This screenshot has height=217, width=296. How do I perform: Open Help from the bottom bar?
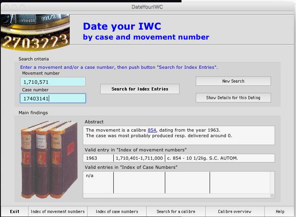pos(280,211)
